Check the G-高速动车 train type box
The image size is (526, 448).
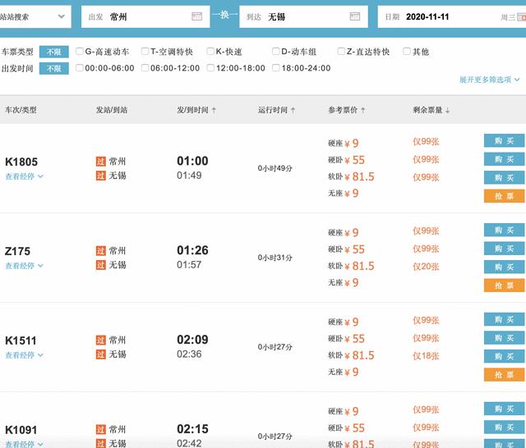click(x=80, y=52)
